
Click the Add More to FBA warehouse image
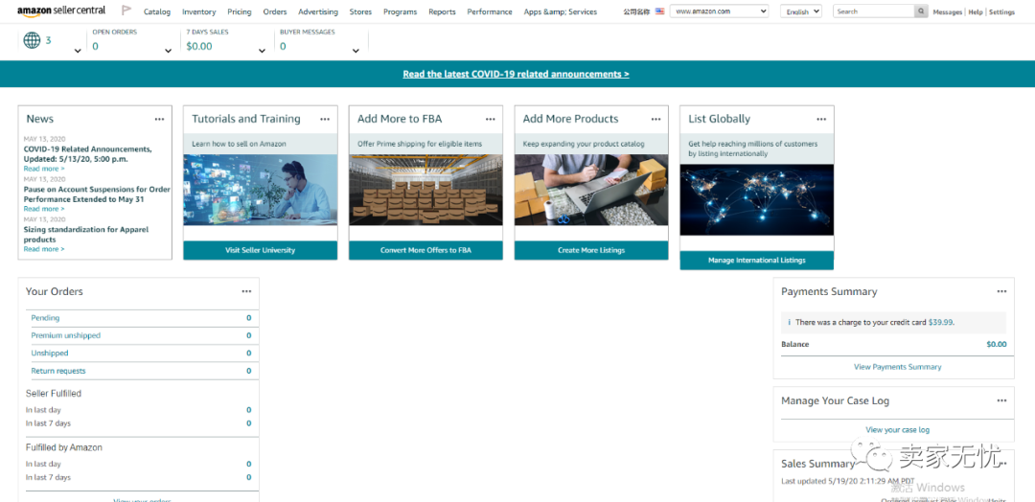(x=425, y=190)
